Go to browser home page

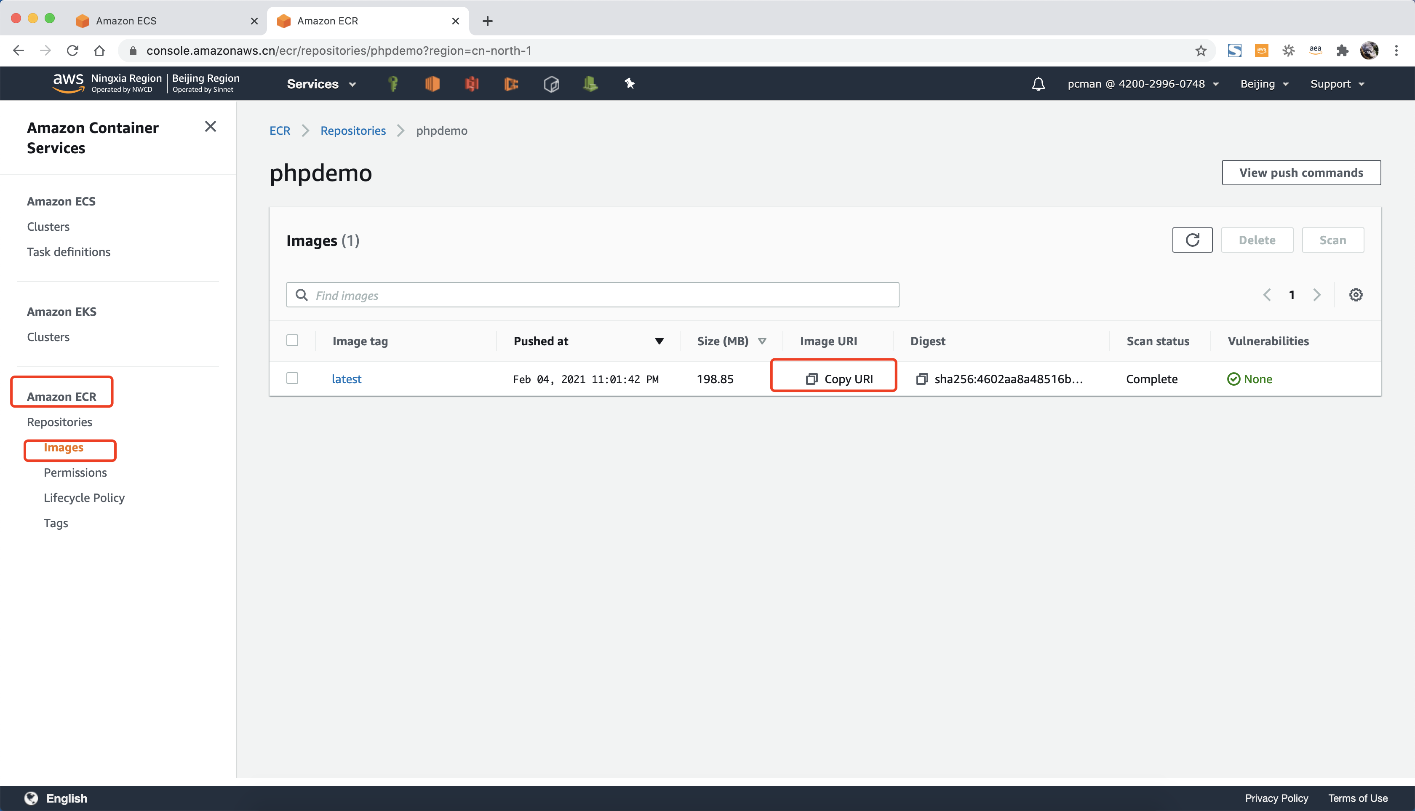(99, 51)
